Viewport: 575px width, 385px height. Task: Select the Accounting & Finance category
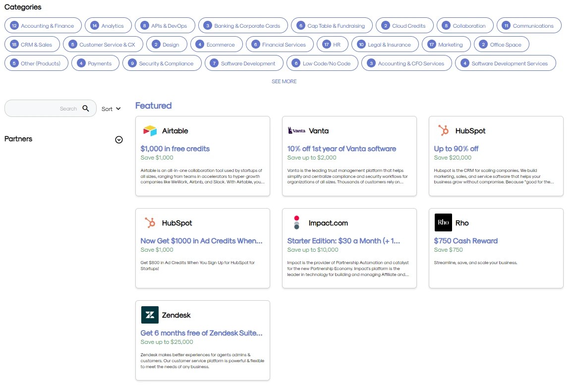coord(43,25)
